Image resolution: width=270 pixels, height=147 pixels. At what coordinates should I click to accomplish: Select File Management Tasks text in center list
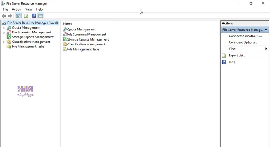83,49
